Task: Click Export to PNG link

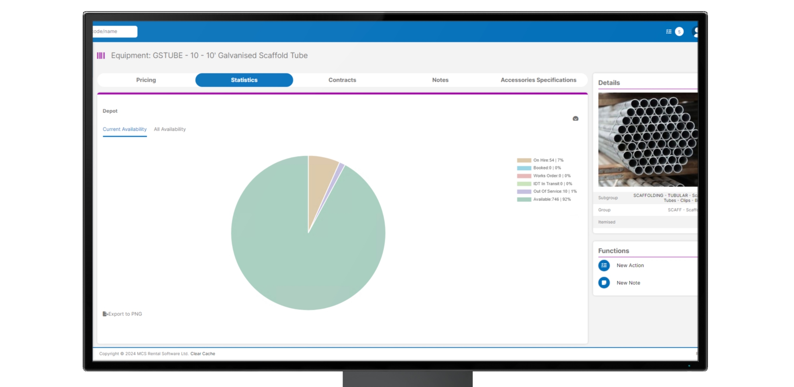Action: [x=123, y=314]
